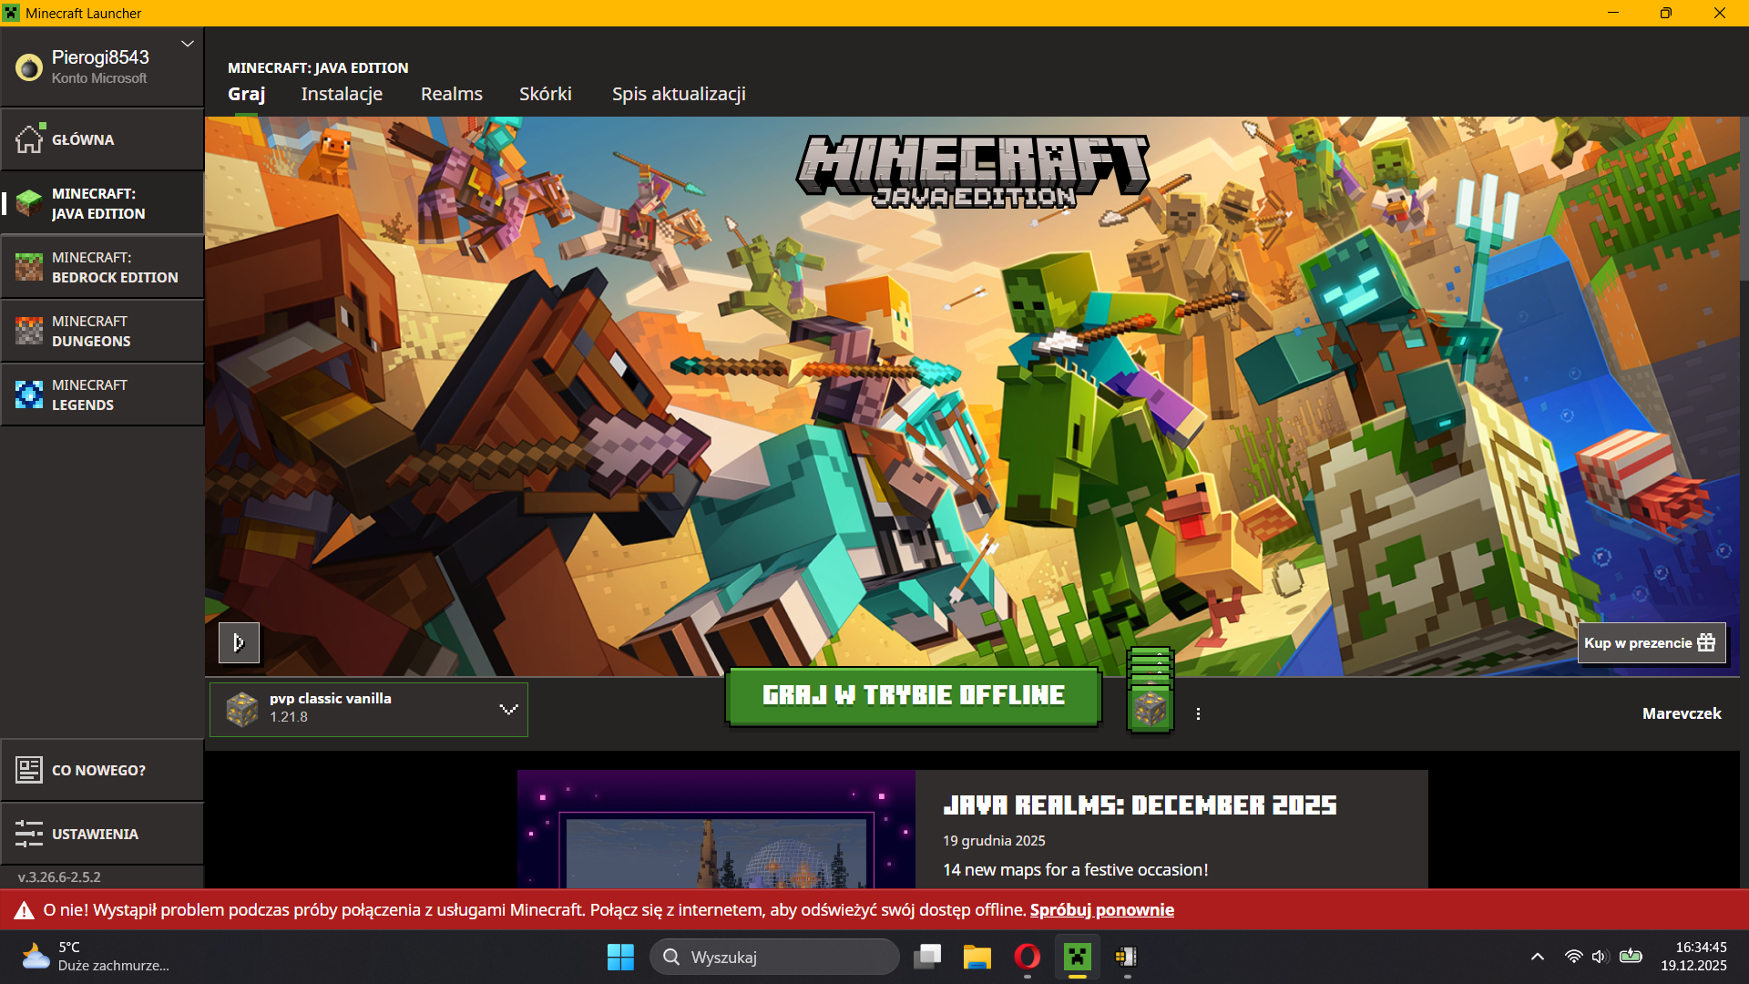Show hidden system tray icons chevron

tap(1538, 957)
